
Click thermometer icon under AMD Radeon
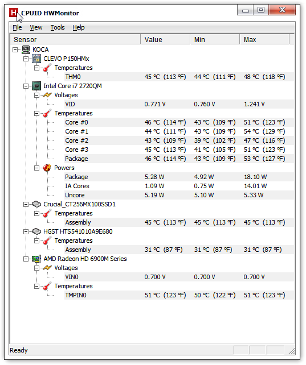(x=47, y=286)
